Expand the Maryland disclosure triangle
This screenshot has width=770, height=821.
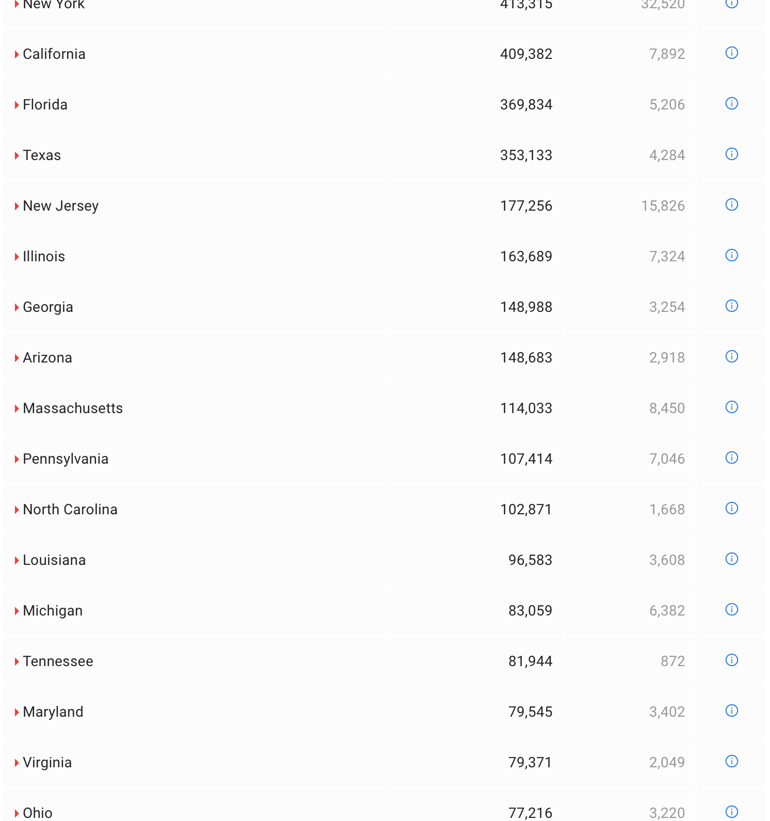tap(17, 712)
